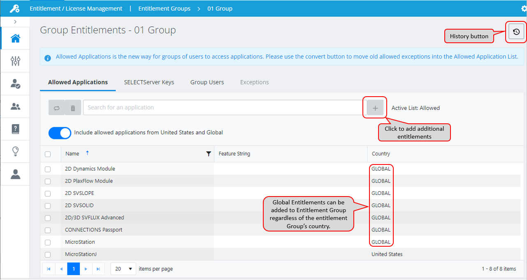This screenshot has width=527, height=280.
Task: Open the Home icon in sidebar
Action: tap(15, 39)
